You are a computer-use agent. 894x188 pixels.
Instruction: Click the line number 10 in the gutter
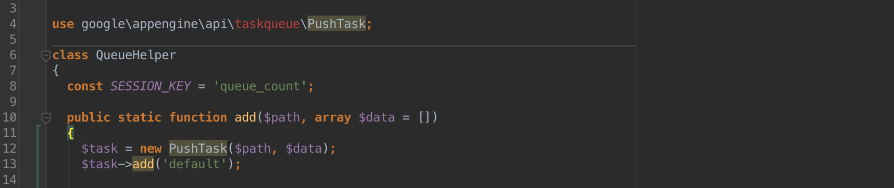tap(9, 117)
